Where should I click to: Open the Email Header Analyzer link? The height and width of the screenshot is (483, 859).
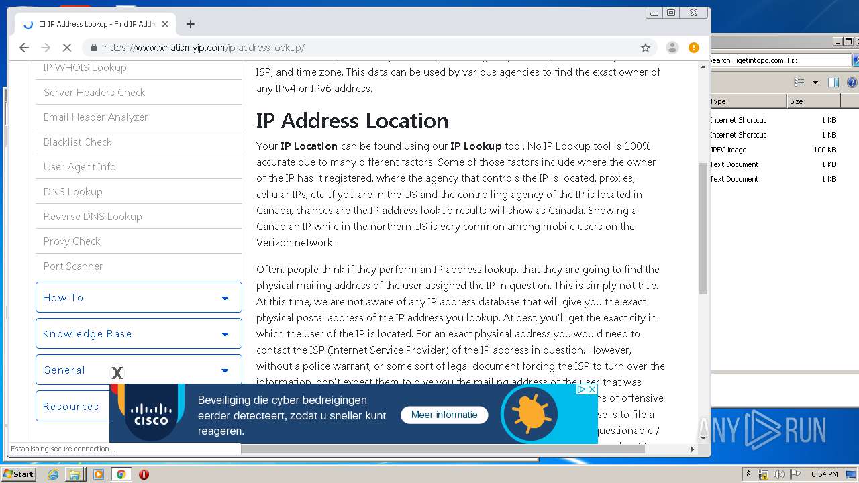coord(95,117)
